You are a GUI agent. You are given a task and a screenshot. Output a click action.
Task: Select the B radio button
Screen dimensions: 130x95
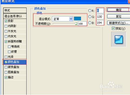(x=90, y=23)
